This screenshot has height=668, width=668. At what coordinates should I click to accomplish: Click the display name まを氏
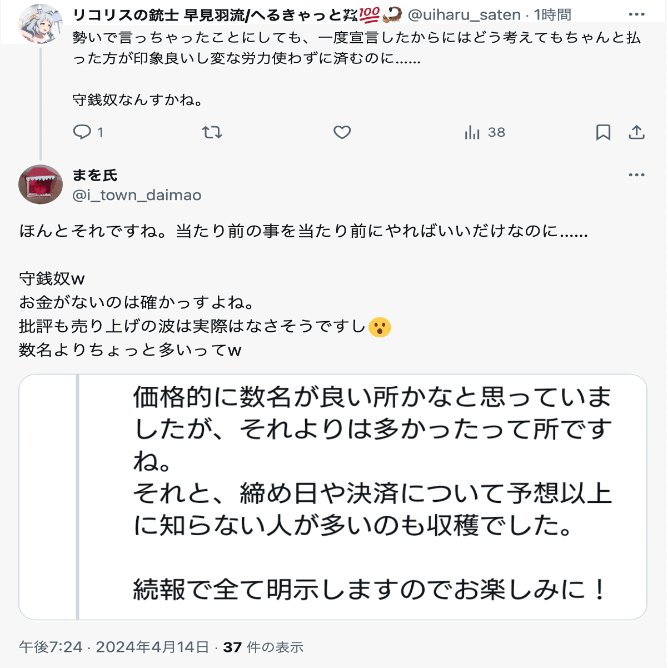[95, 176]
